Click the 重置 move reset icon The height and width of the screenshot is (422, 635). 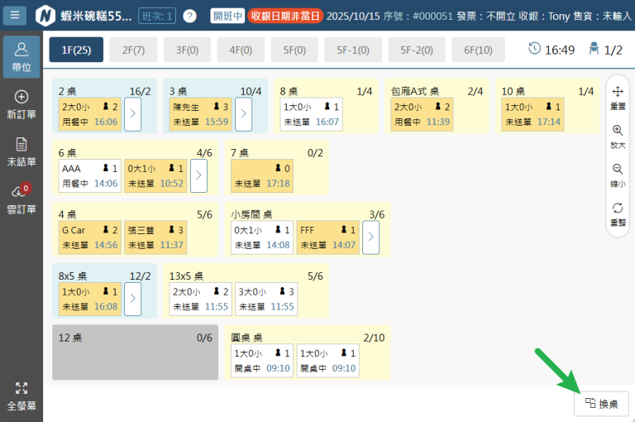tap(618, 98)
